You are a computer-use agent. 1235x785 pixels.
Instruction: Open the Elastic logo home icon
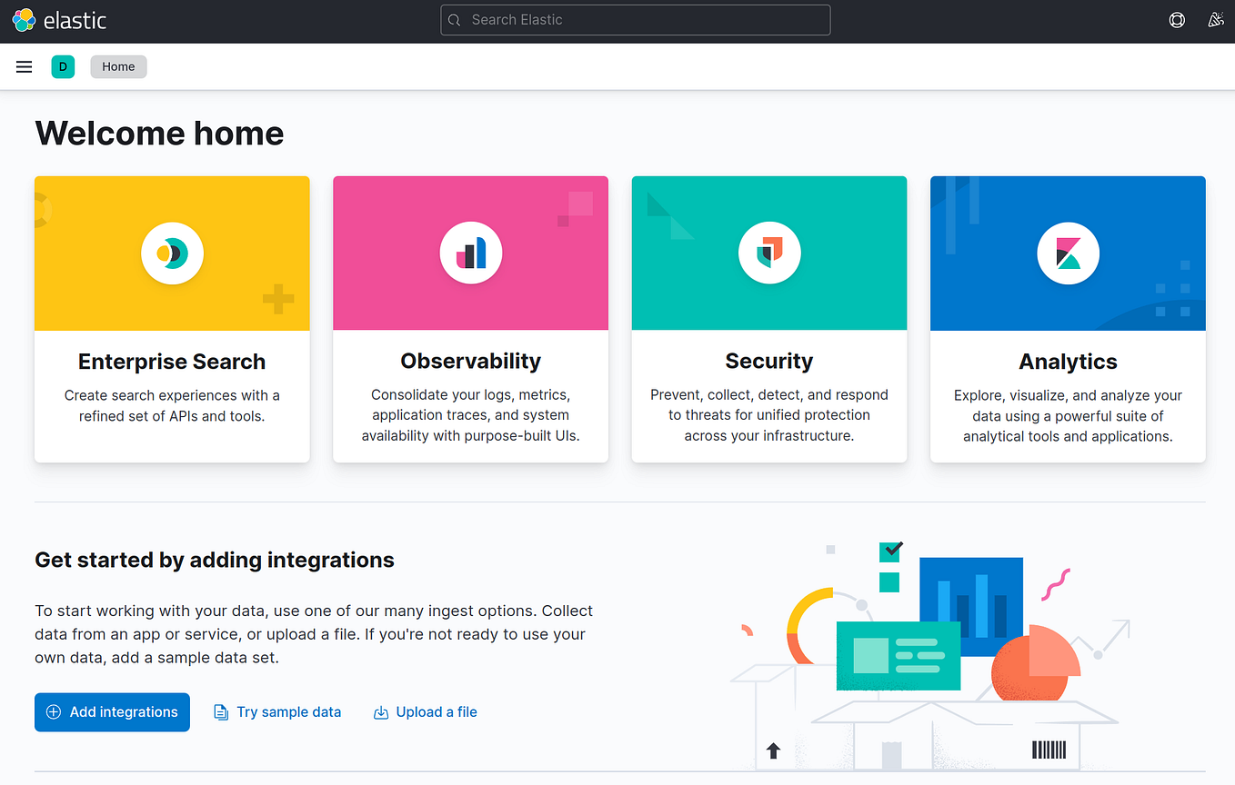pos(24,19)
